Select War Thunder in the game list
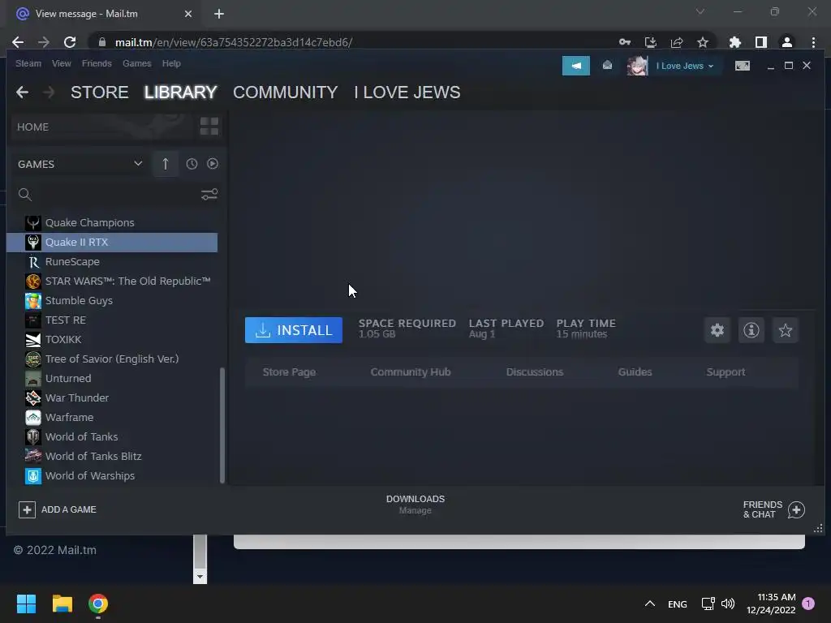Screen dimensions: 831x623 click(x=112, y=397)
